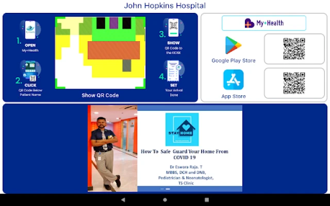The height and width of the screenshot is (206, 330).
Task: Select the second slideshow page indicator
Action: (x=168, y=189)
